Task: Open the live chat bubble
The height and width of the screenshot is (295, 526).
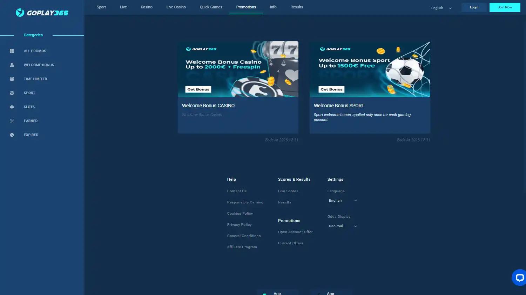Action: 519,278
